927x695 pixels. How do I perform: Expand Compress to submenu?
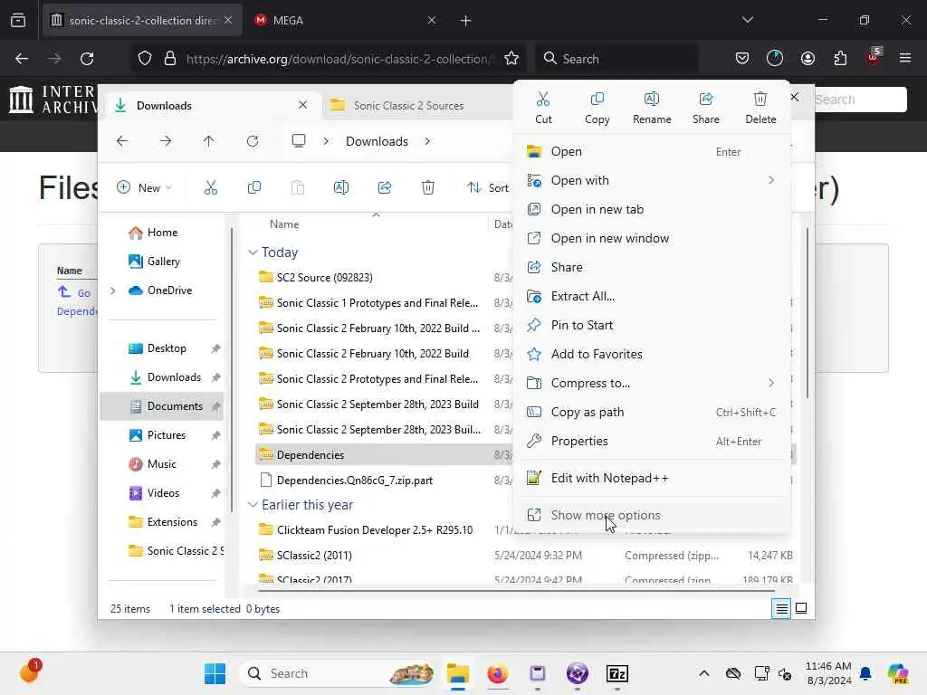point(771,383)
